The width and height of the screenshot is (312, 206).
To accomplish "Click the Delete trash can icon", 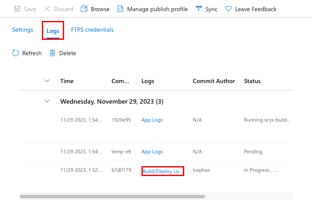I will point(53,53).
